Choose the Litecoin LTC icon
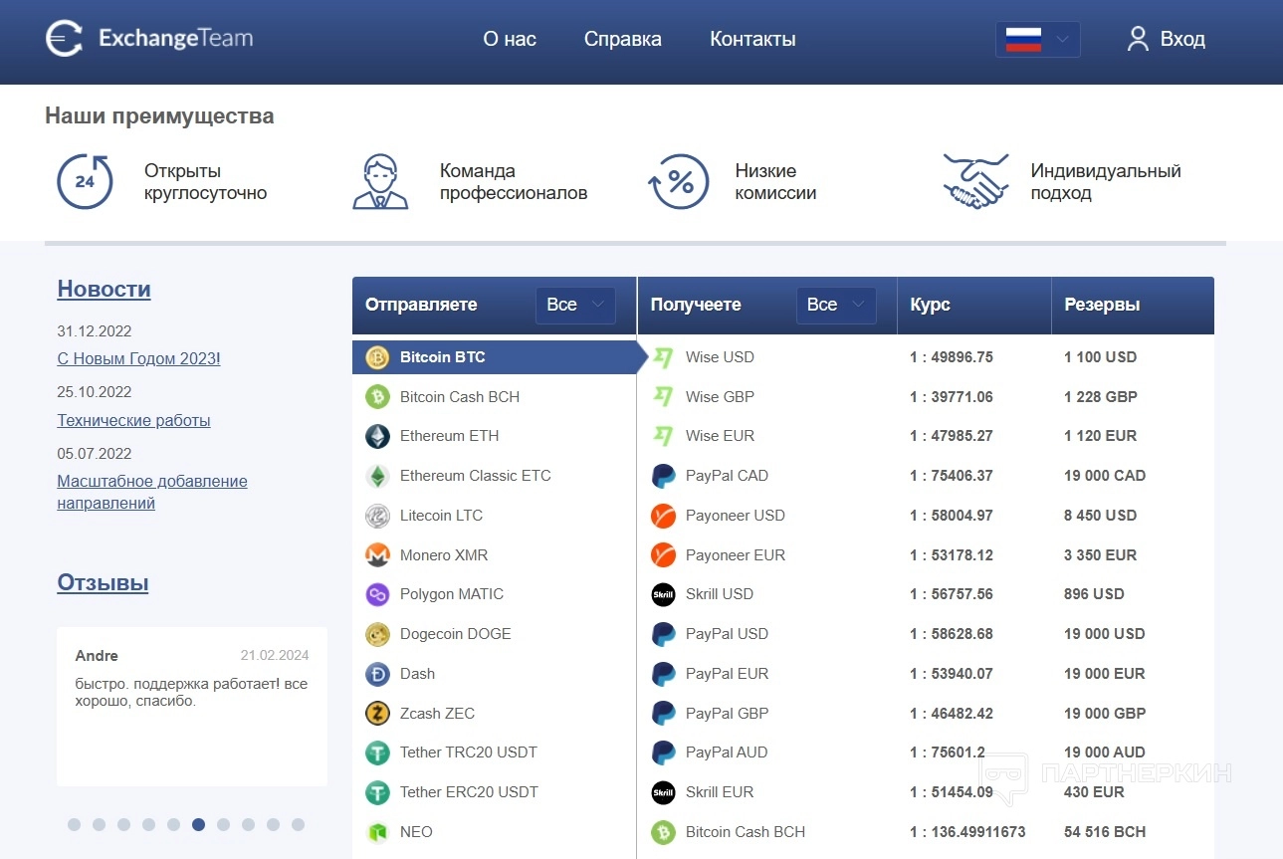Screen dimensions: 1283x859 coord(377,516)
